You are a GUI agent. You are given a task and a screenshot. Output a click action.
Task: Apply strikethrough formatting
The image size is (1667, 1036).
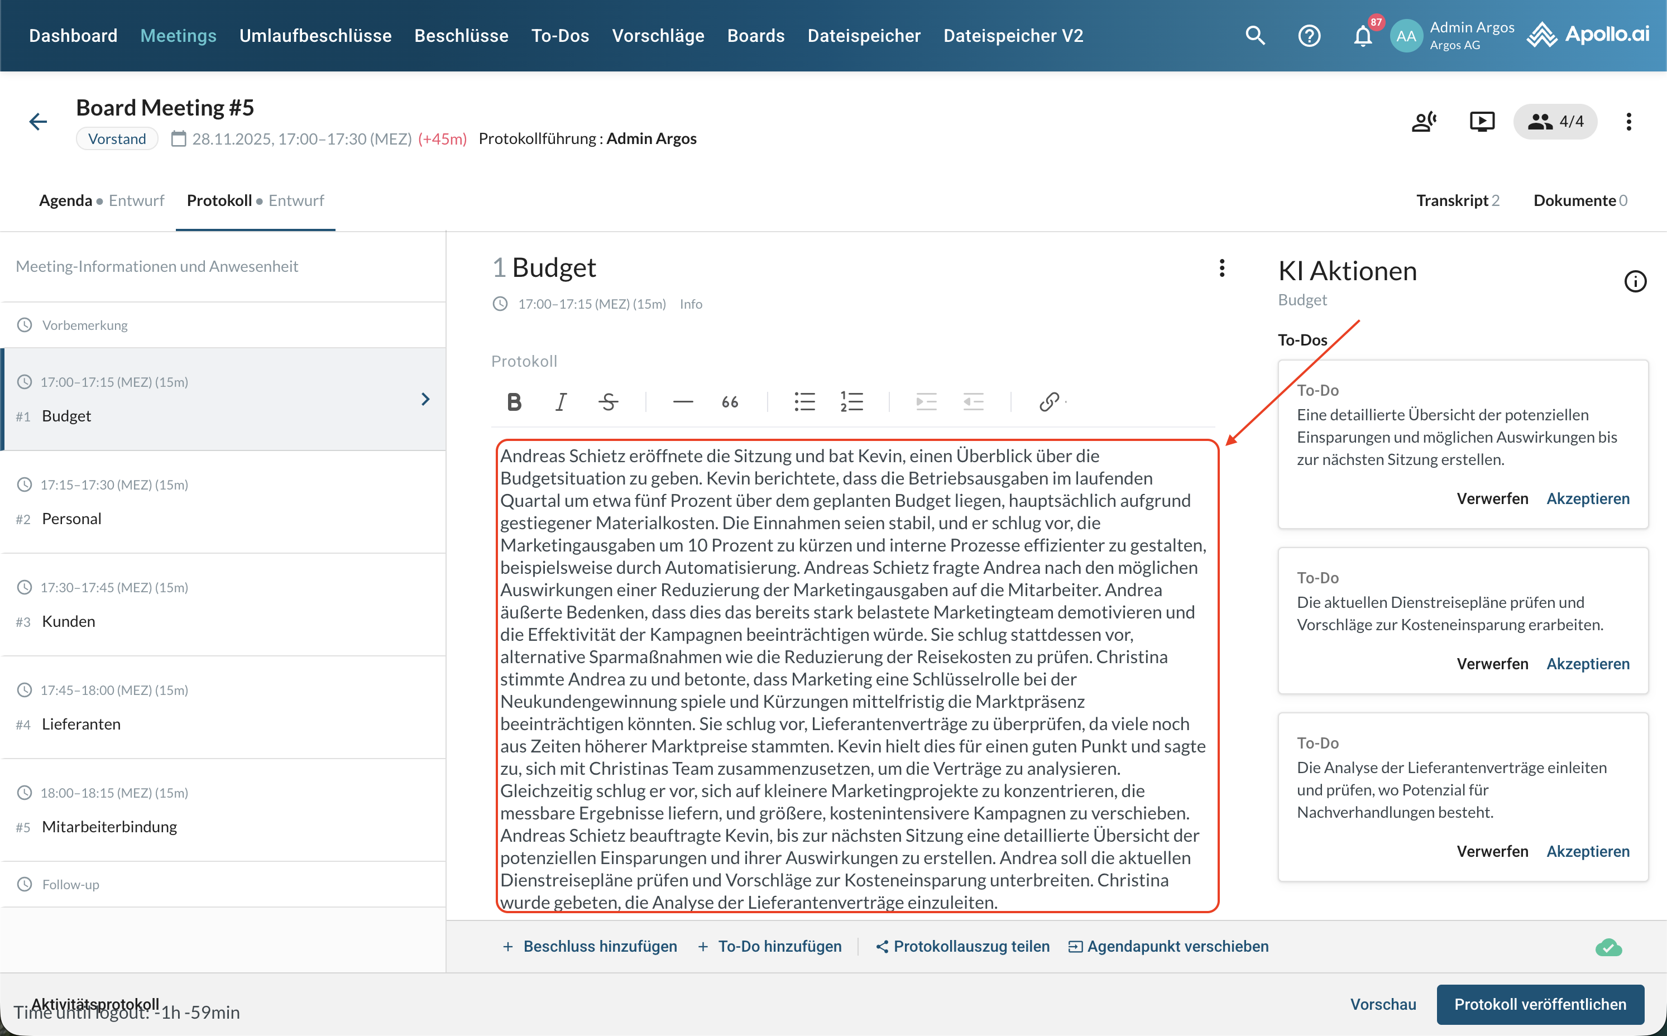pos(608,401)
